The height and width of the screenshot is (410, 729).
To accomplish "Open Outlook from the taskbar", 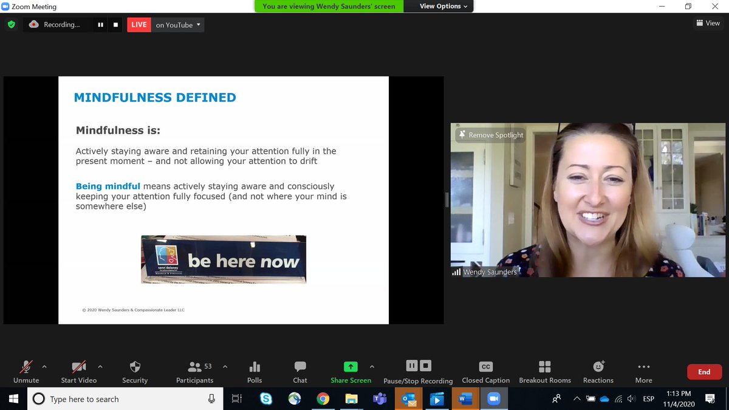I will click(408, 399).
